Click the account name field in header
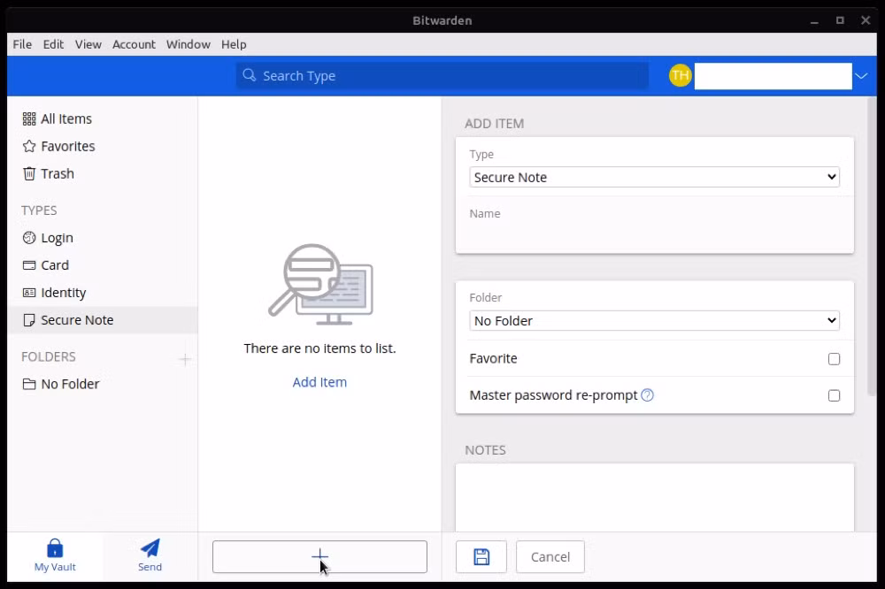The height and width of the screenshot is (589, 885). (x=773, y=75)
